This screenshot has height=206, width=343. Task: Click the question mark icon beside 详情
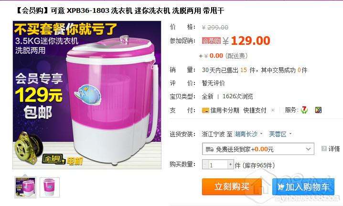click(324, 149)
